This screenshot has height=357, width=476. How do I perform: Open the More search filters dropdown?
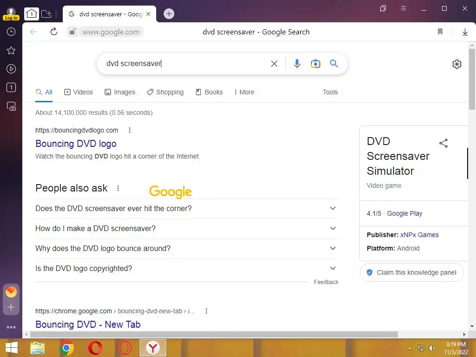[244, 92]
